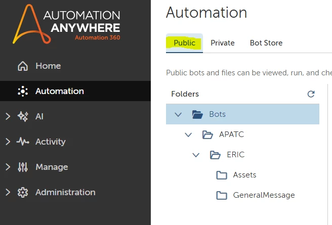Collapse the Bots folder
Viewport: 332px width, 225px height.
[x=178, y=115]
